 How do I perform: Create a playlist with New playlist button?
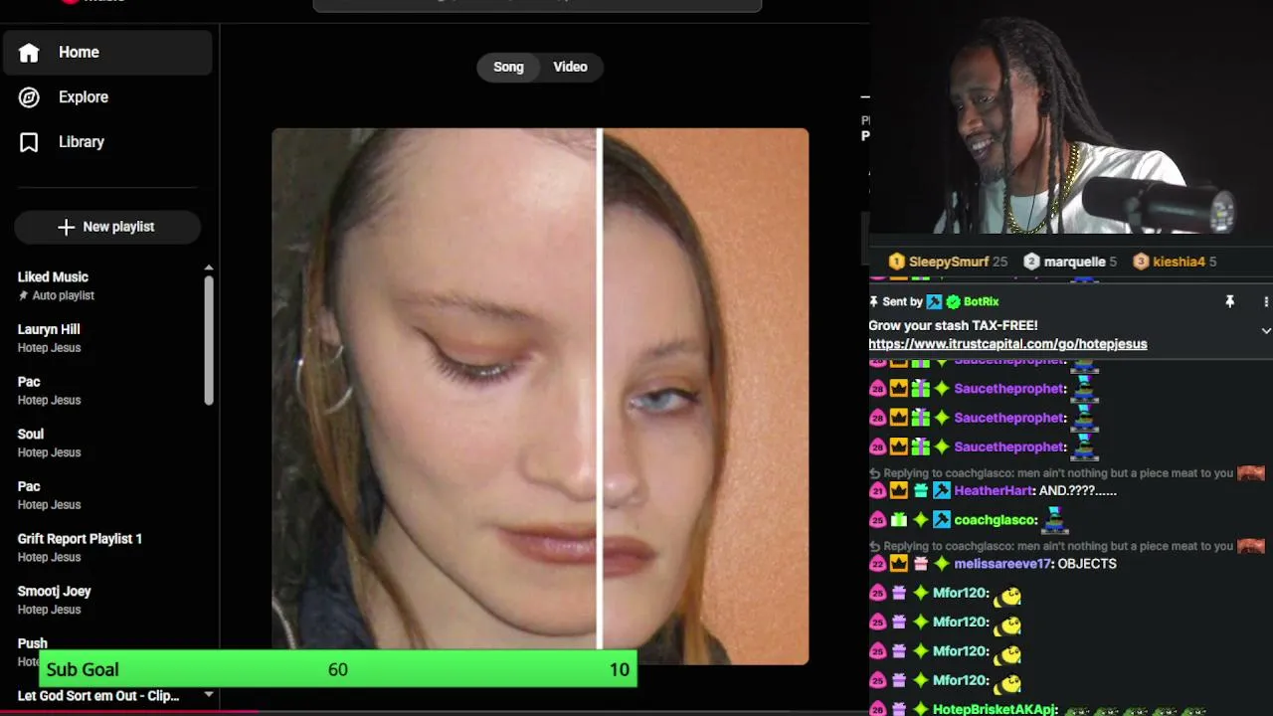tap(107, 227)
